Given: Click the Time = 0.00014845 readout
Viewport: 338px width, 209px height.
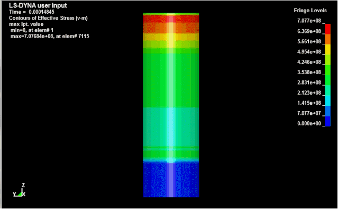Looking at the screenshot, I should click(31, 12).
